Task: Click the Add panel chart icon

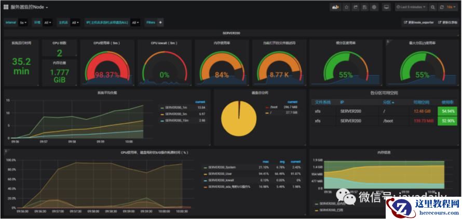Action: tap(335, 7)
